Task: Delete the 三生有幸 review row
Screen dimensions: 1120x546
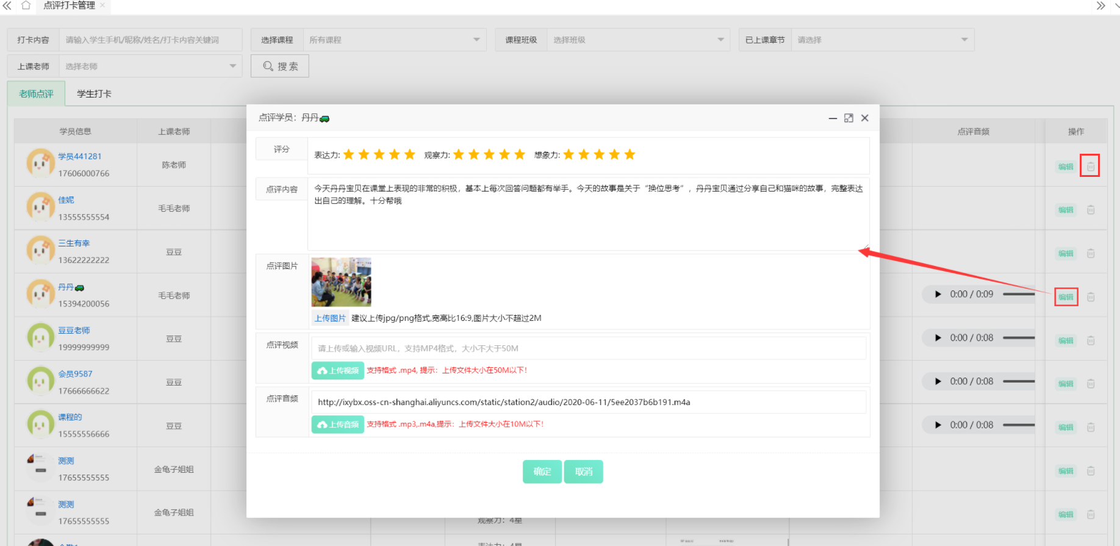Action: coord(1091,253)
